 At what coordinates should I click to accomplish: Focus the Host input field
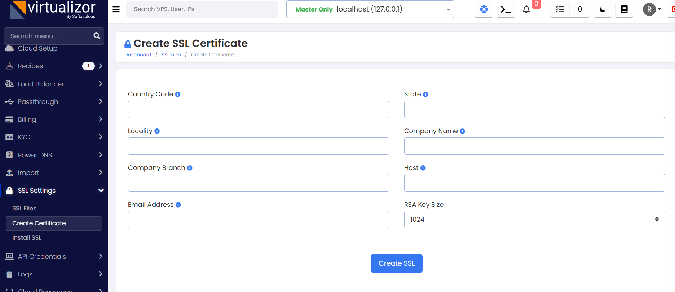click(x=534, y=183)
